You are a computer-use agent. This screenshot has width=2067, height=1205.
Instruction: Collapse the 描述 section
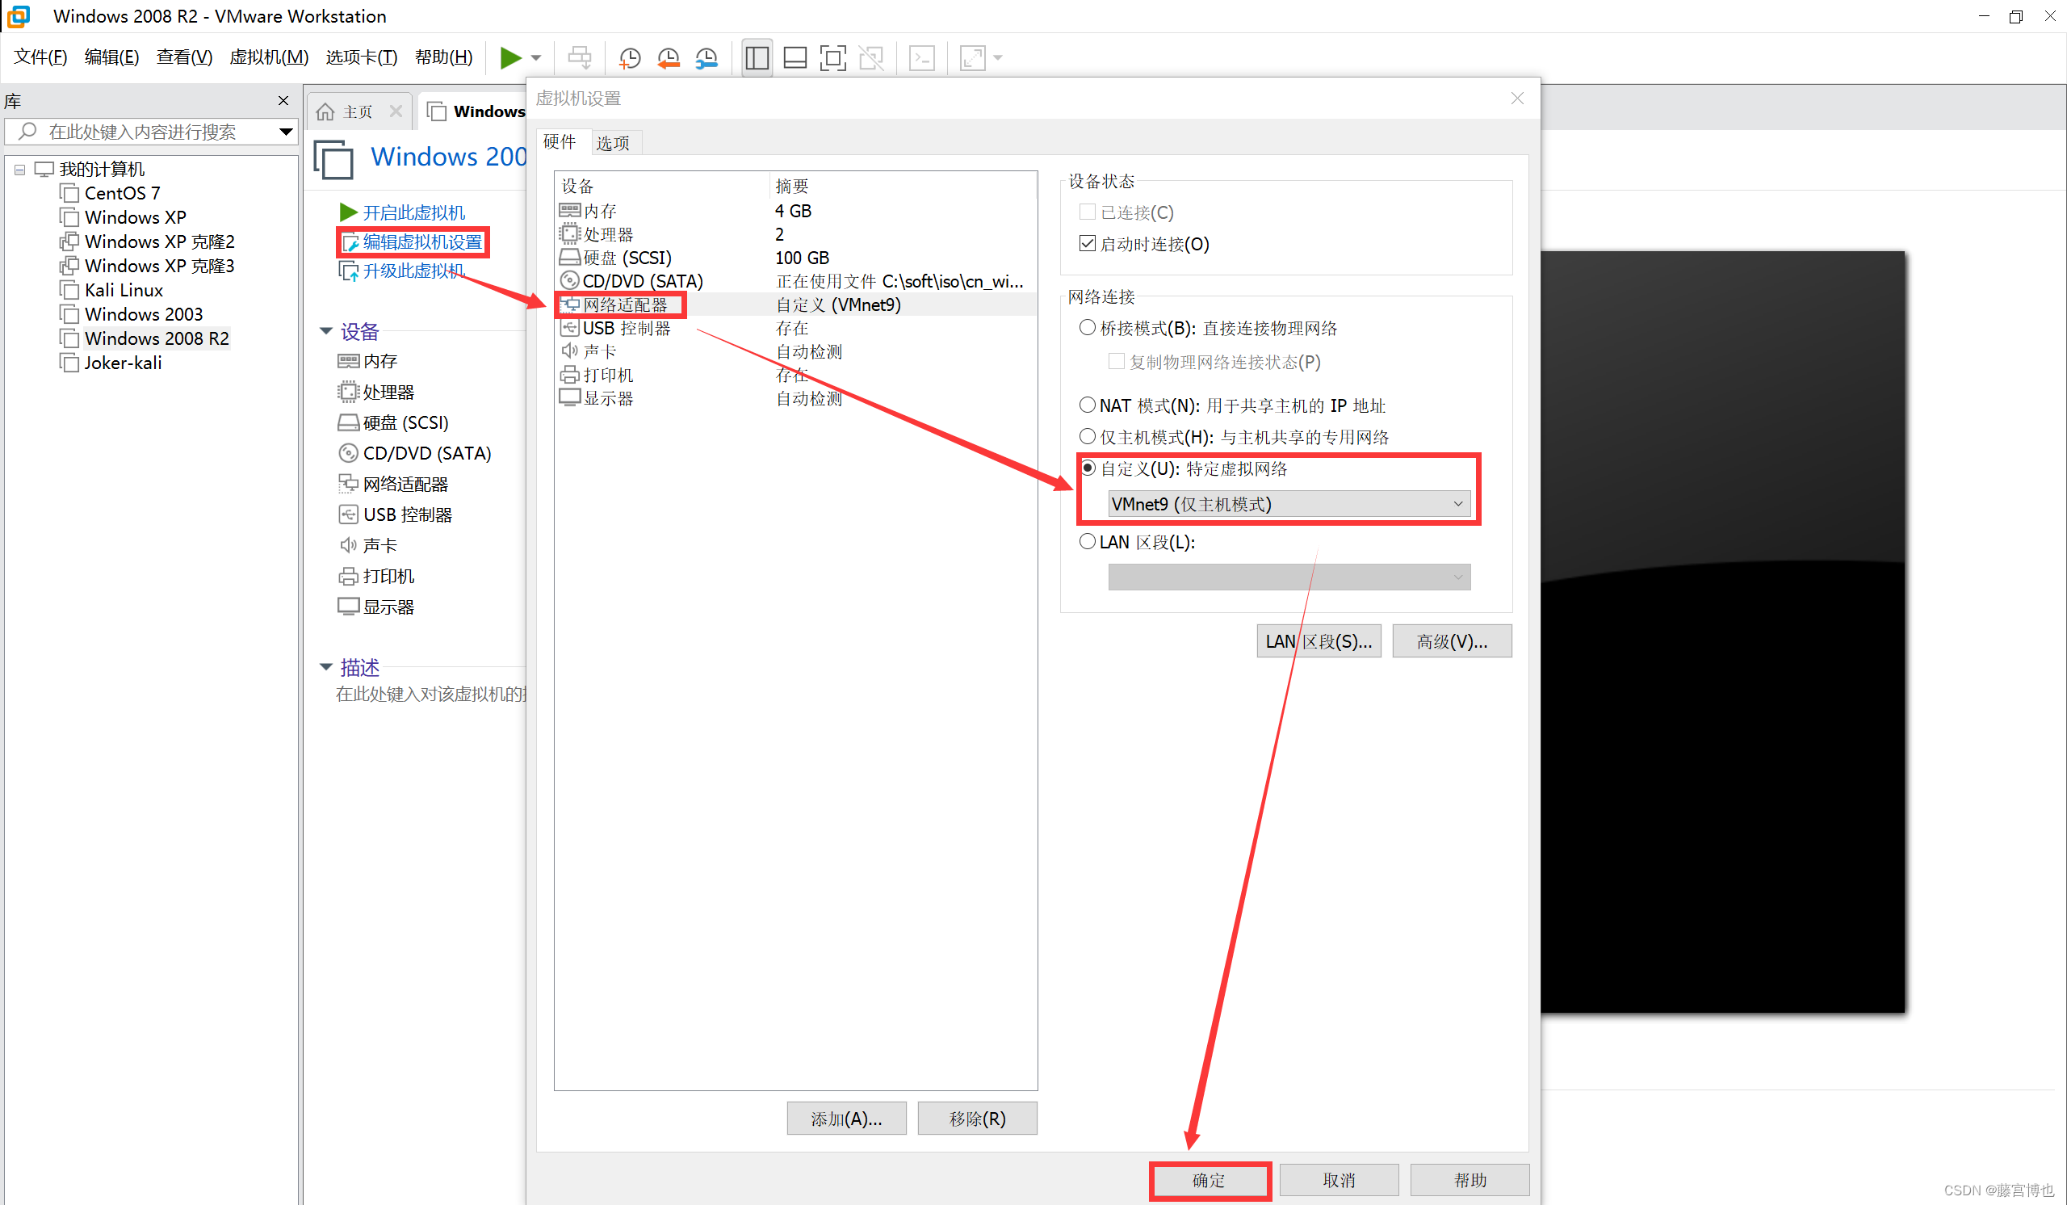325,667
